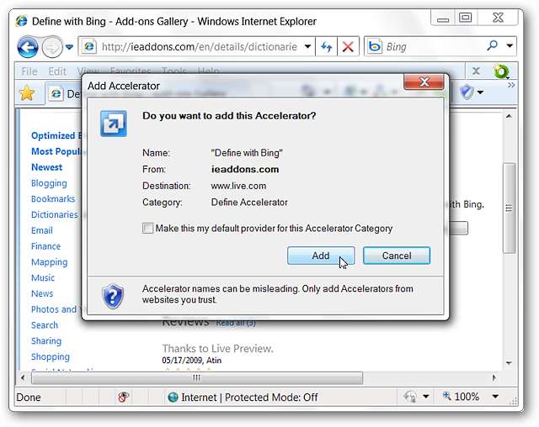Click the Accelerator arrow icon in dialog
The width and height of the screenshot is (539, 427).
coord(114,124)
